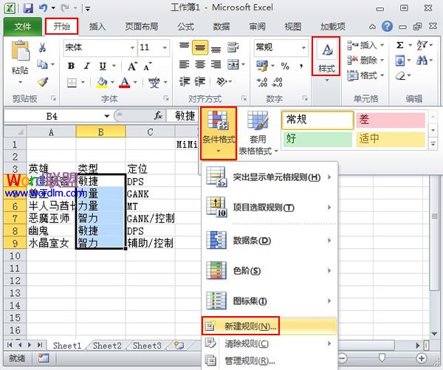Switch to the 页面布局 tab
Viewport: 443px width, 370px height.
click(x=142, y=27)
